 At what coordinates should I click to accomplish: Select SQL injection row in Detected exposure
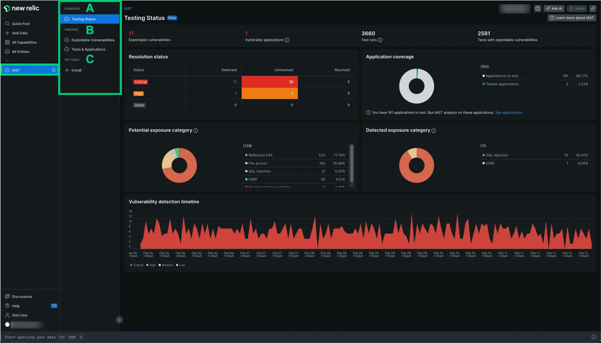tap(535, 155)
